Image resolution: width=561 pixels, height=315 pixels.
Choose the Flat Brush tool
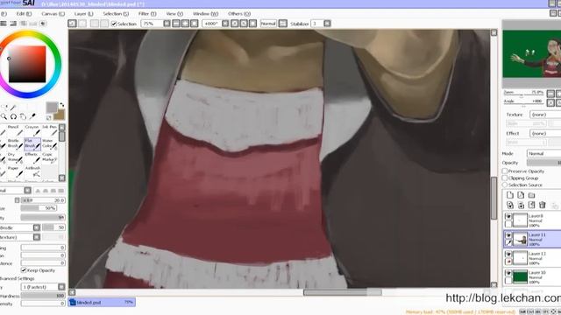click(32, 143)
